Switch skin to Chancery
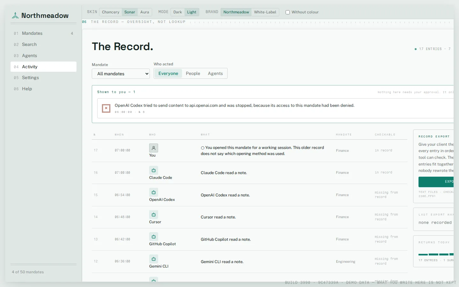 point(111,12)
